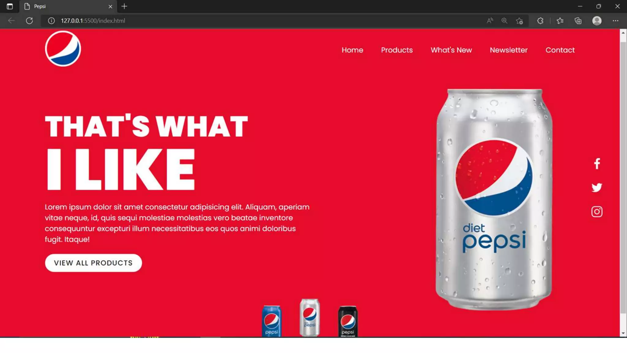Image resolution: width=627 pixels, height=353 pixels.
Task: Select the black Pepsi Zero Sugar thumbnail
Action: click(348, 321)
